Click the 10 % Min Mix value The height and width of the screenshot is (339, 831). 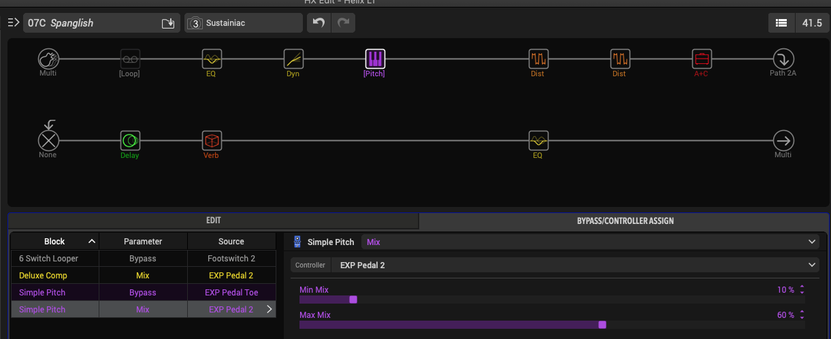click(x=785, y=290)
